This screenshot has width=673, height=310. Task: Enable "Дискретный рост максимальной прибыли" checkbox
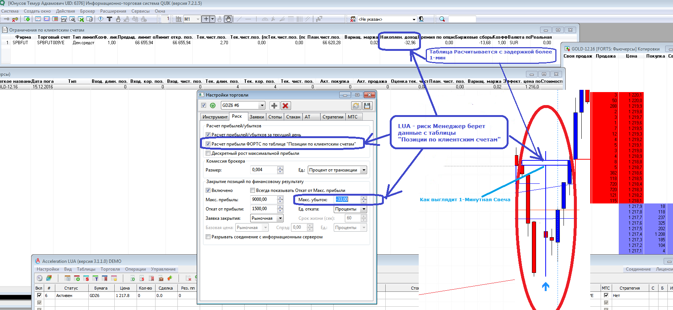coord(208,153)
